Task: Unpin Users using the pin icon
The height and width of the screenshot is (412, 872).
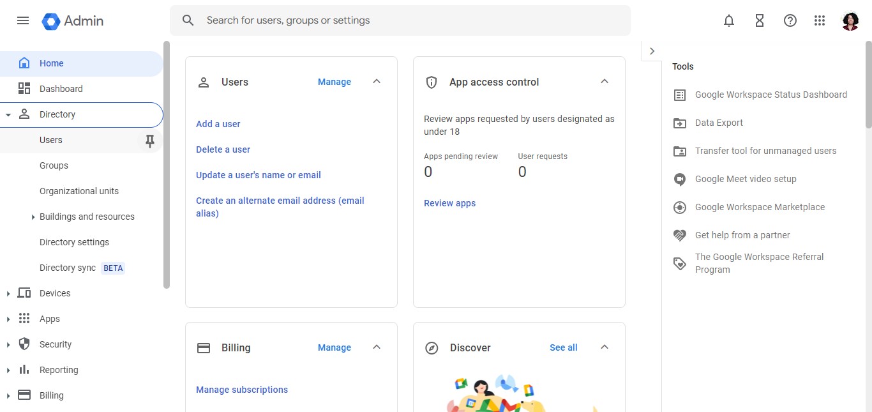Action: 150,141
